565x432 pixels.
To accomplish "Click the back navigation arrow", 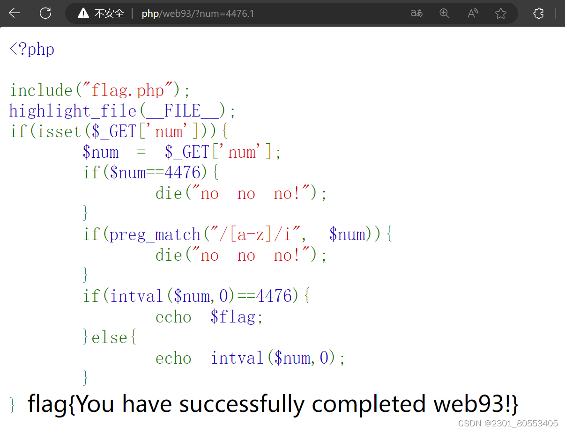I will pyautogui.click(x=14, y=13).
